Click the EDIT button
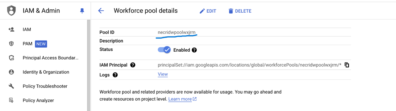396x111 pixels. click(208, 11)
